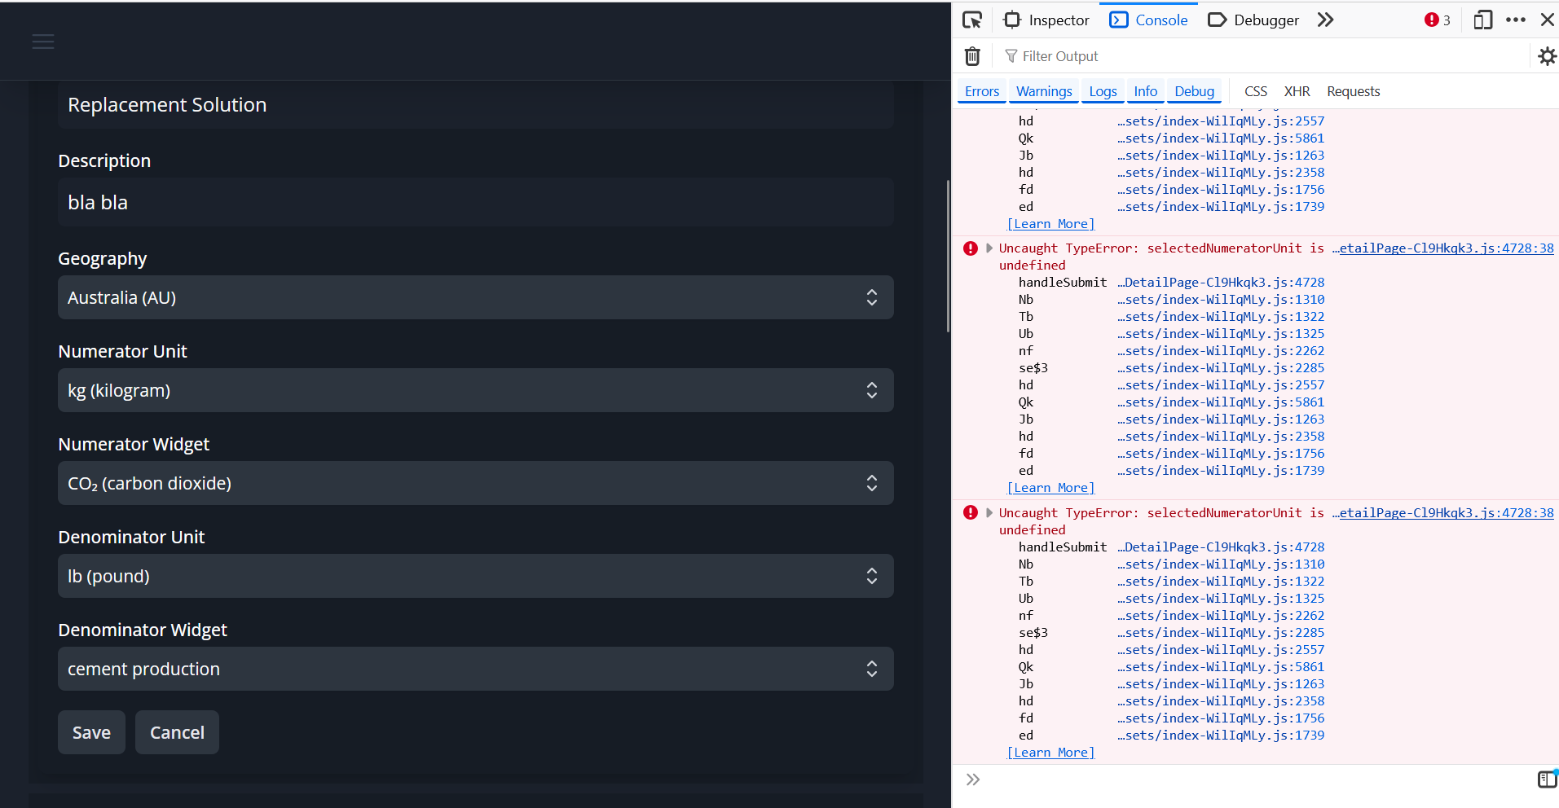The height and width of the screenshot is (808, 1559).
Task: Click the middle error's red error icon
Action: [970, 248]
